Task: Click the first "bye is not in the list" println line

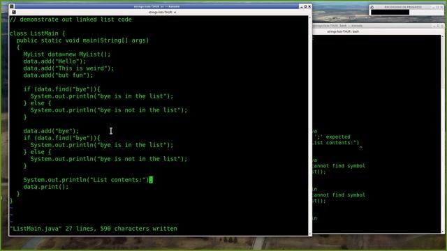Action: (x=109, y=110)
